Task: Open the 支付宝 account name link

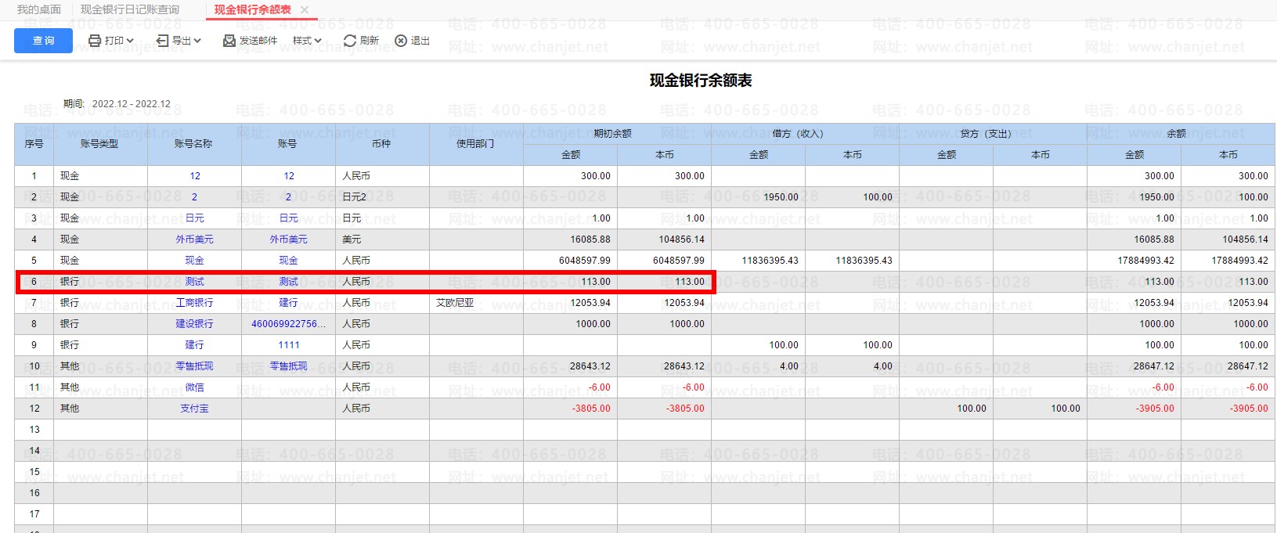Action: tap(194, 409)
